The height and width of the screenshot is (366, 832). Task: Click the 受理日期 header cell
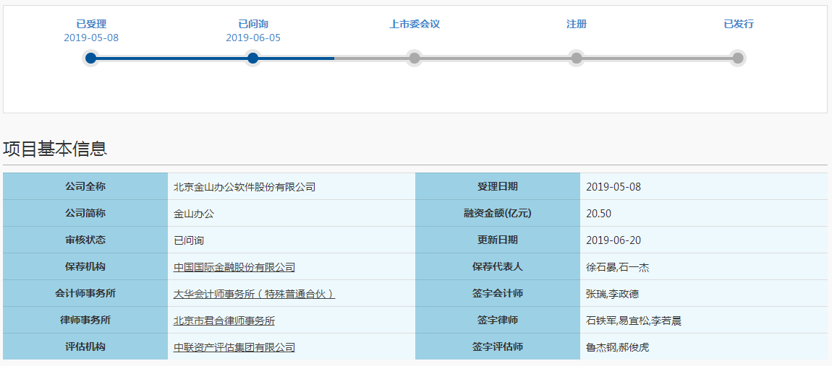[498, 186]
